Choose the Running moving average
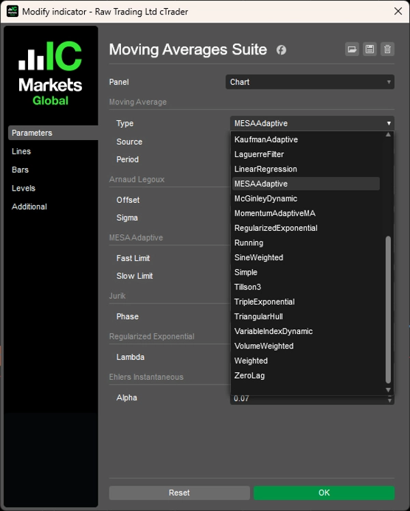 coord(306,243)
